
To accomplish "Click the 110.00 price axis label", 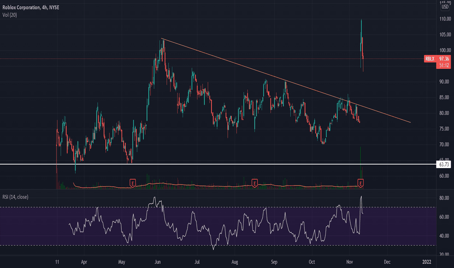I will tap(445, 19).
